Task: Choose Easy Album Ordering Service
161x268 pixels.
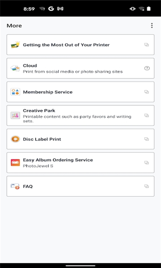Action: coord(80,163)
